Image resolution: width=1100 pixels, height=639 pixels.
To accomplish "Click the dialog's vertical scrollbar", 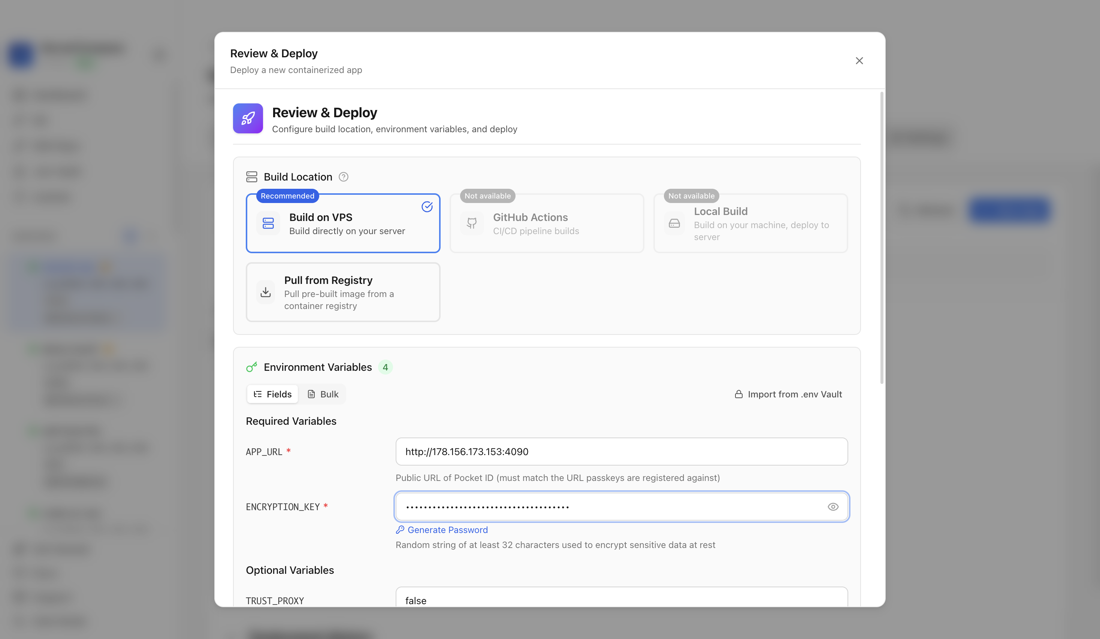I will 882,238.
